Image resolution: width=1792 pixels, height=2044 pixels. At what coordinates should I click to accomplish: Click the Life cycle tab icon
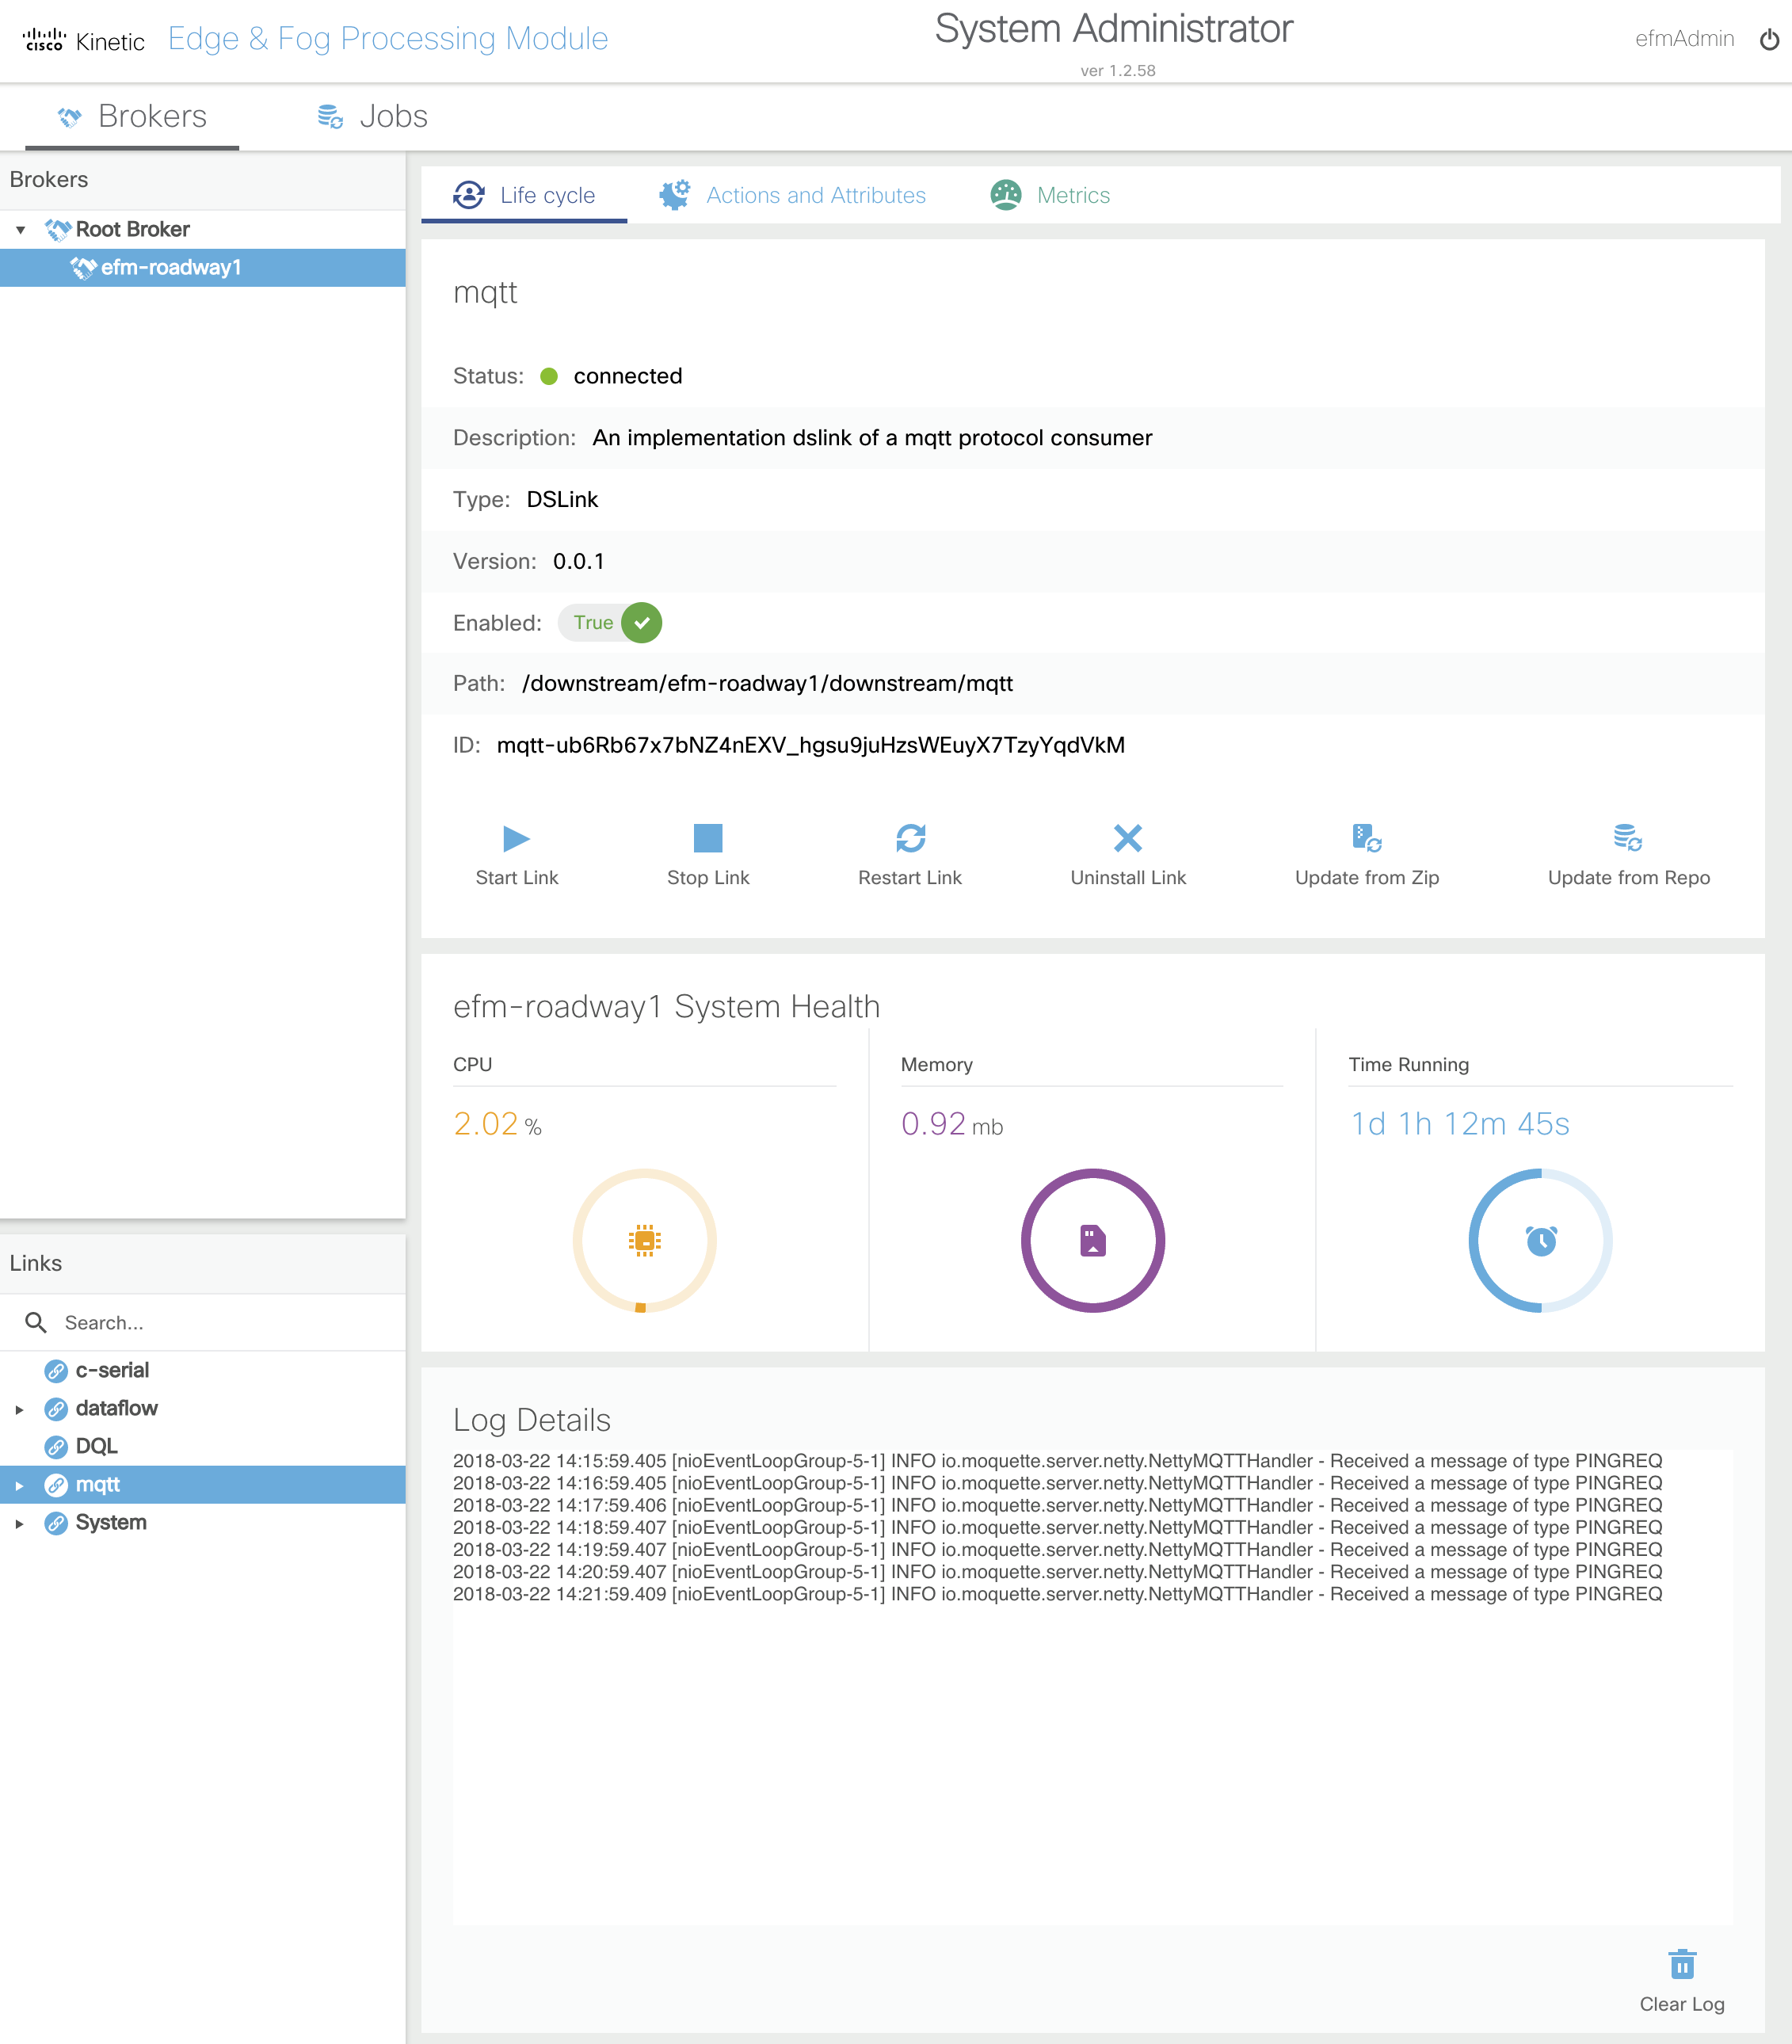click(469, 195)
